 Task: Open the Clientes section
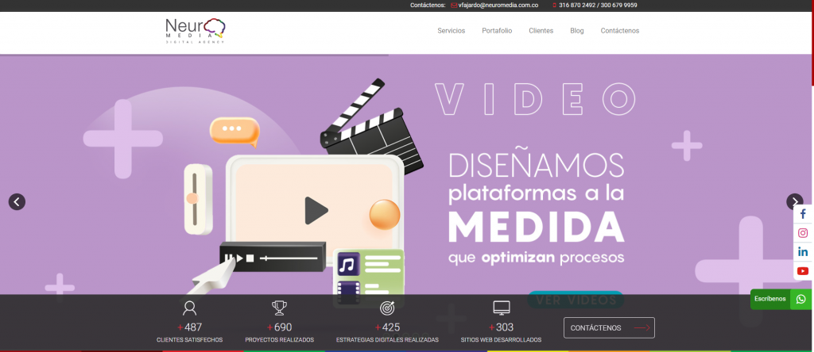[541, 31]
